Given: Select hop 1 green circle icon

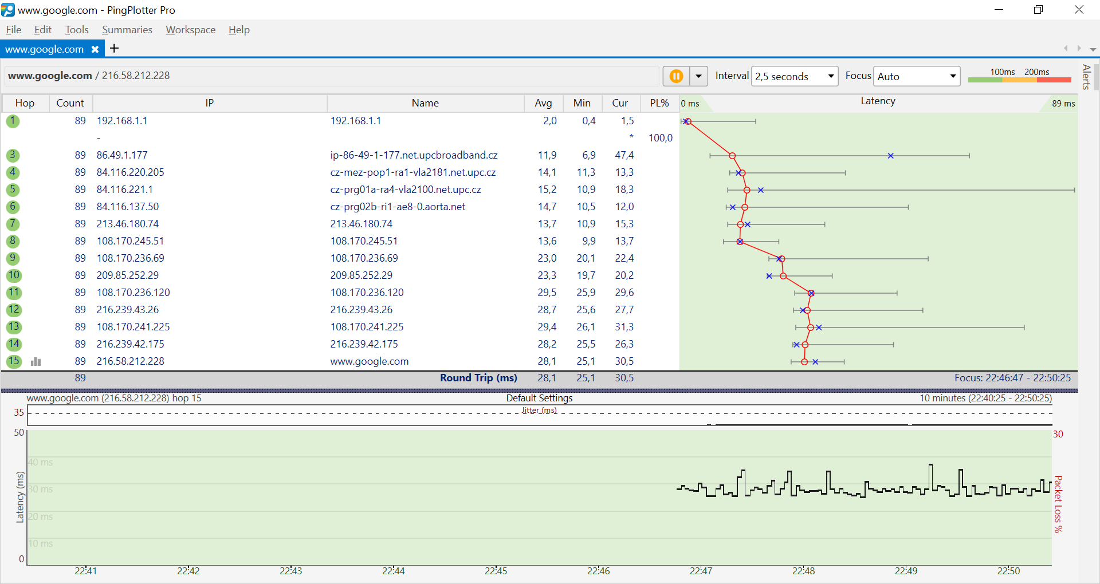Looking at the screenshot, I should coord(13,121).
